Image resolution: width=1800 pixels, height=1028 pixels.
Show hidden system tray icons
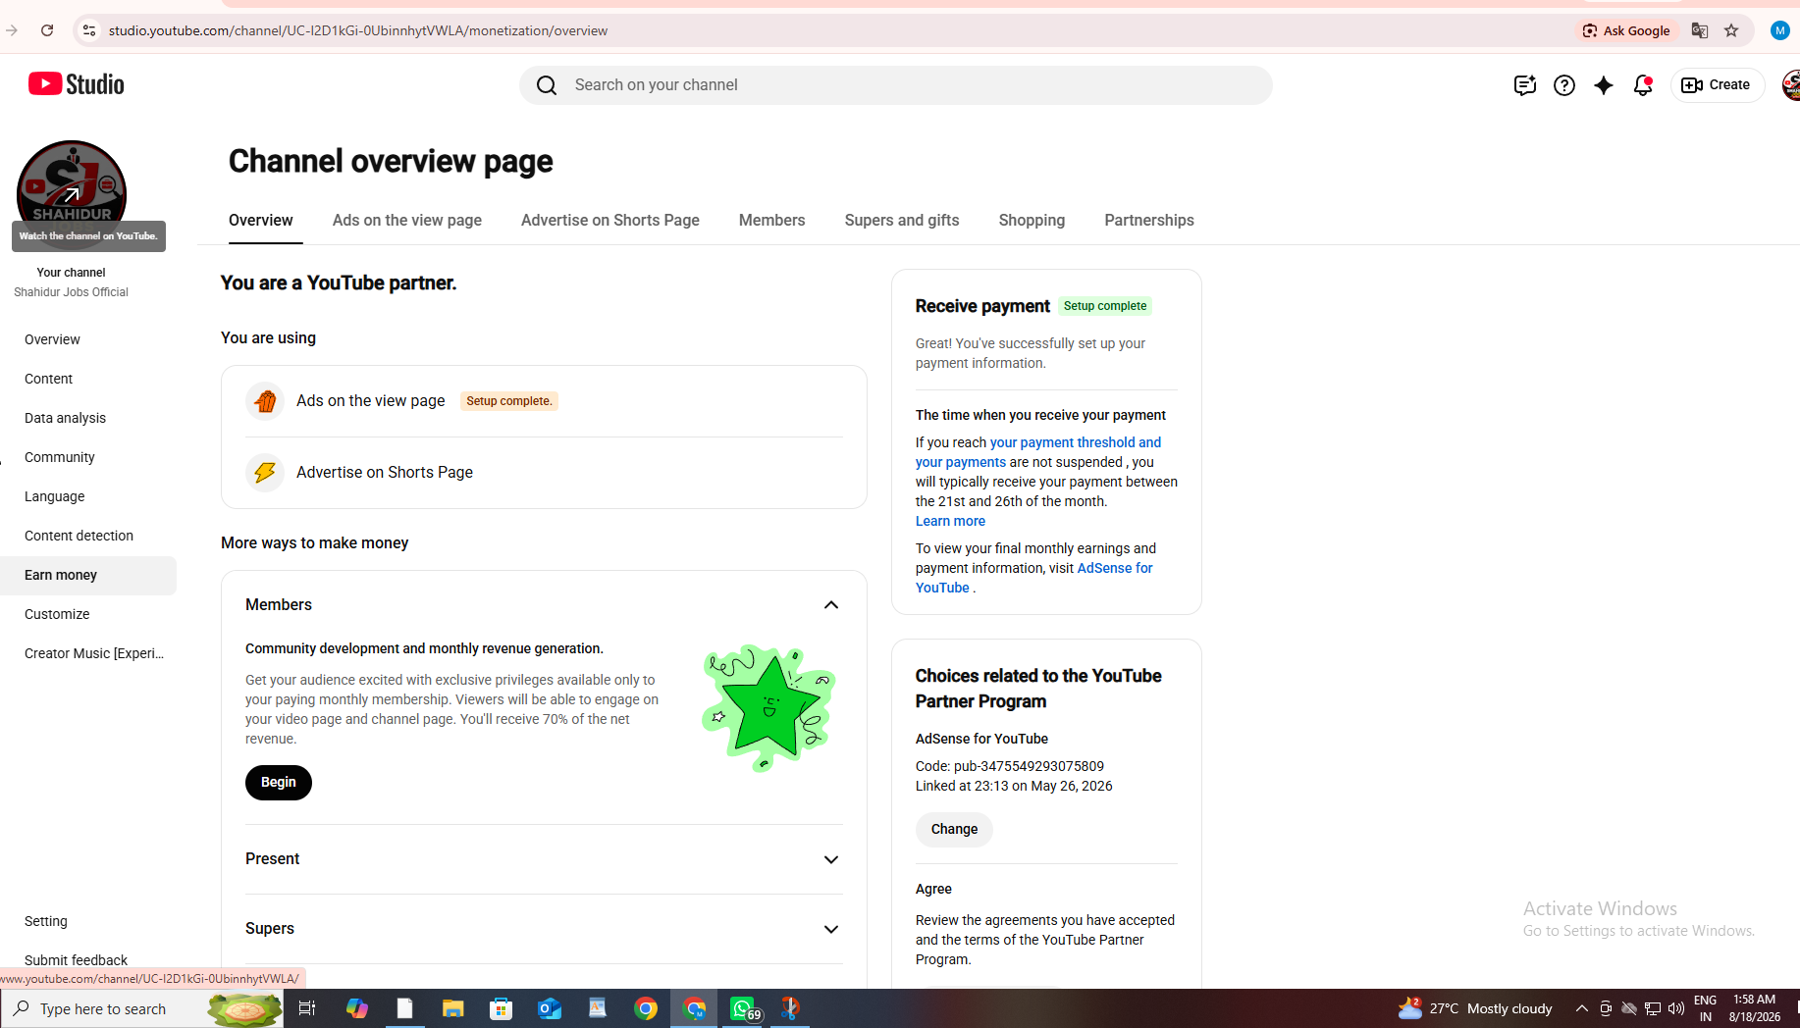click(1582, 1008)
